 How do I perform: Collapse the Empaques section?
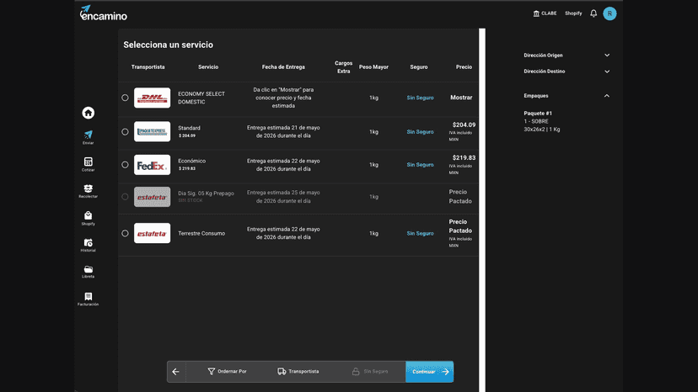566,96
